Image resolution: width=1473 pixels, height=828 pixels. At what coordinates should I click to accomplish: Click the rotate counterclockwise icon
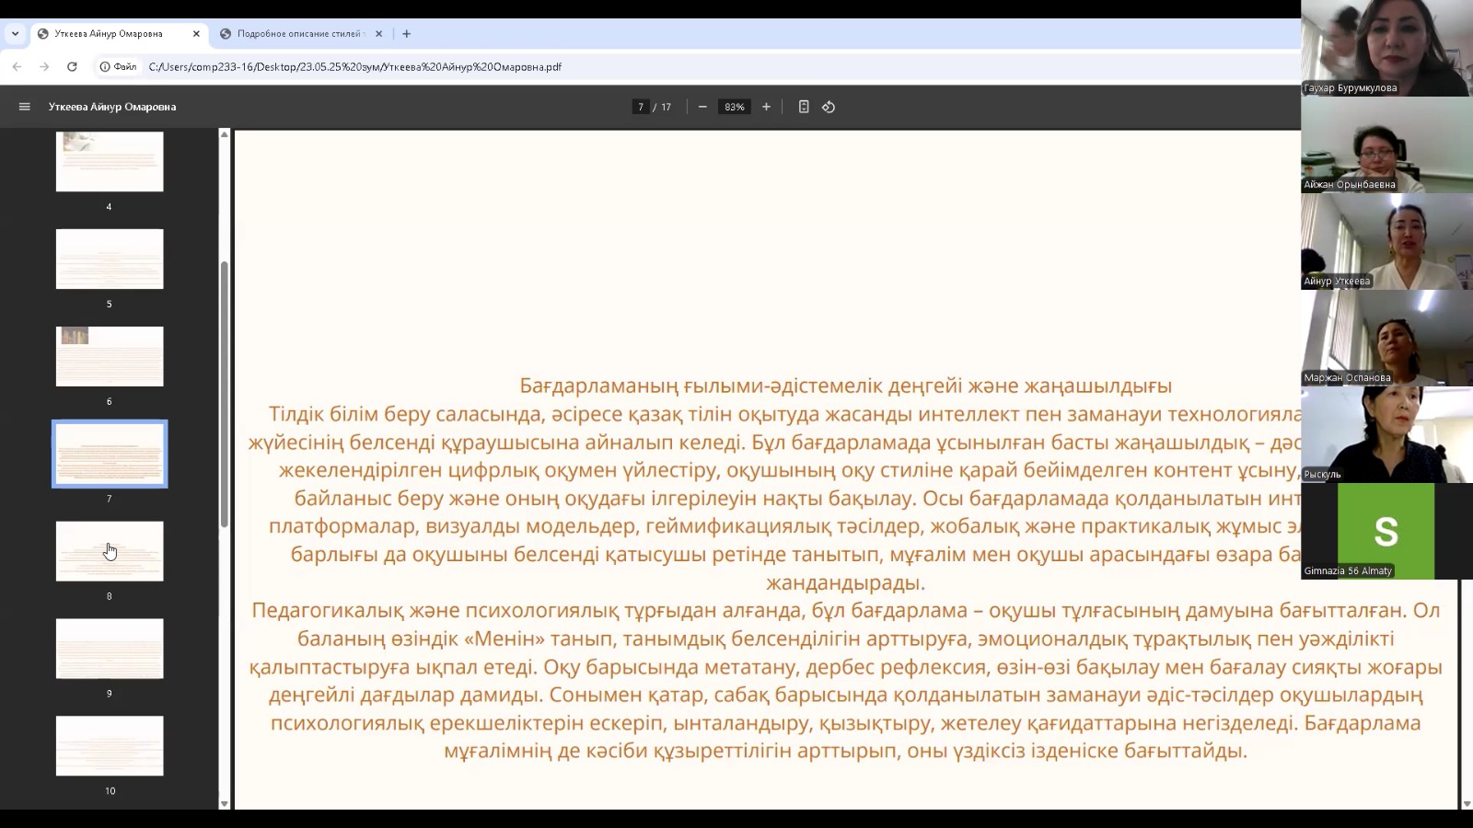[829, 107]
